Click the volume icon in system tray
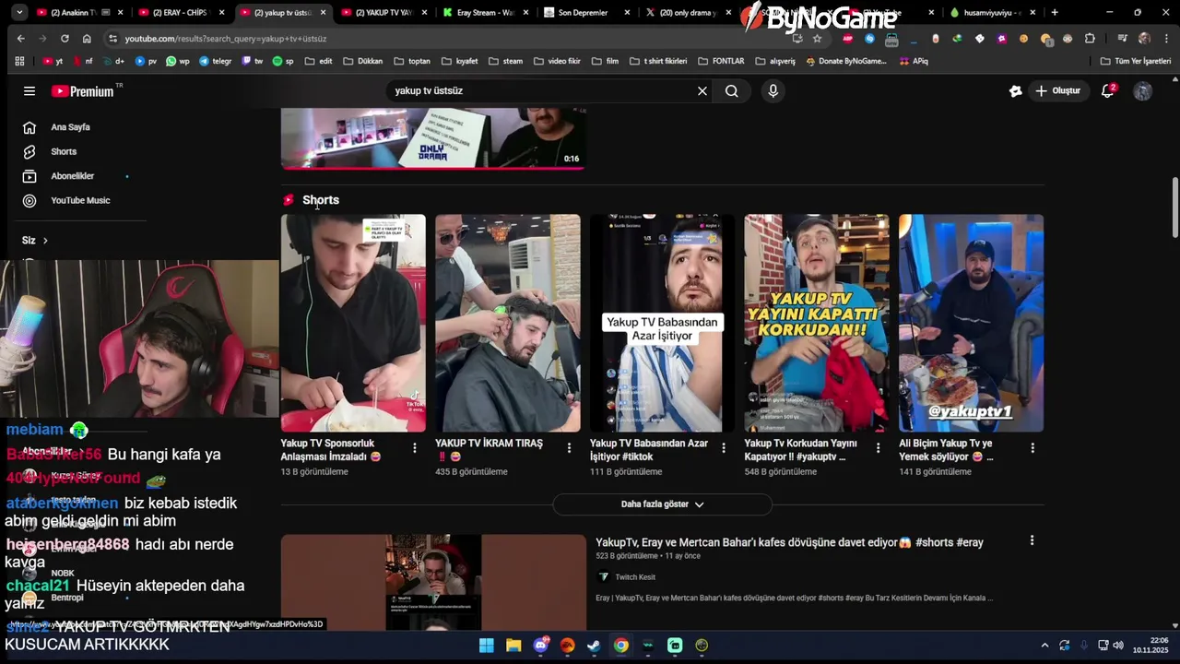Screen dimensions: 1180x664 pos(1118,646)
